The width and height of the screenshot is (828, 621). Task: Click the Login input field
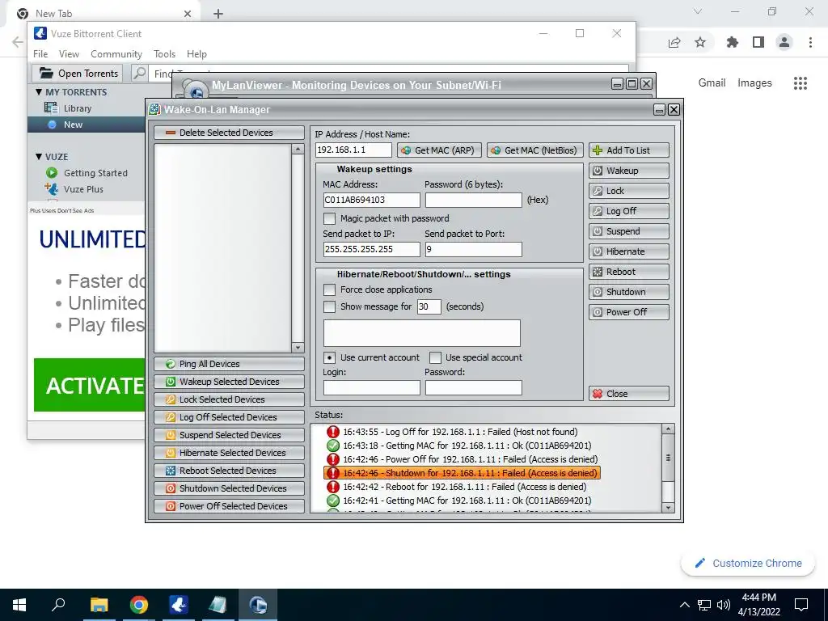coord(371,387)
